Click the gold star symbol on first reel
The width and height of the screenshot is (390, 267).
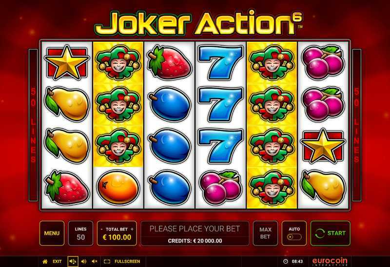pyautogui.click(x=66, y=62)
